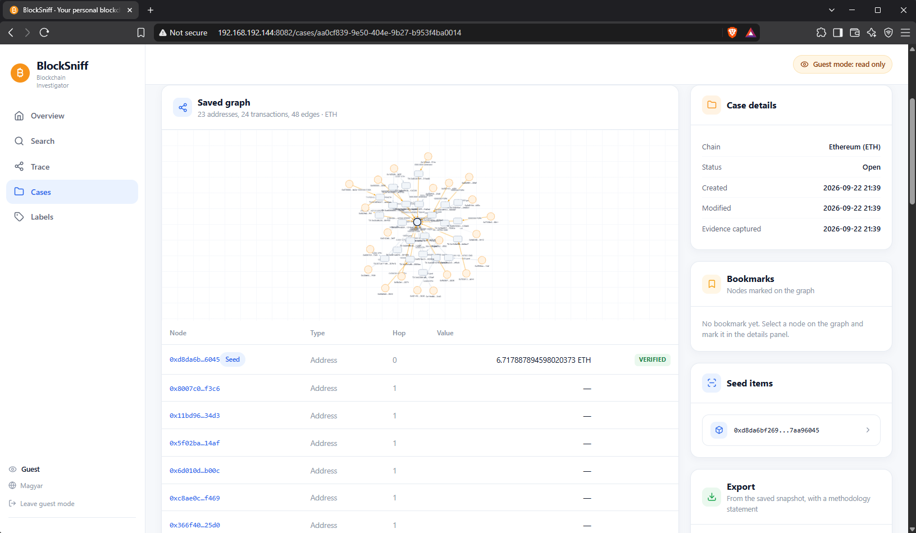Click the Seed items scan icon
This screenshot has width=916, height=533.
coord(712,383)
